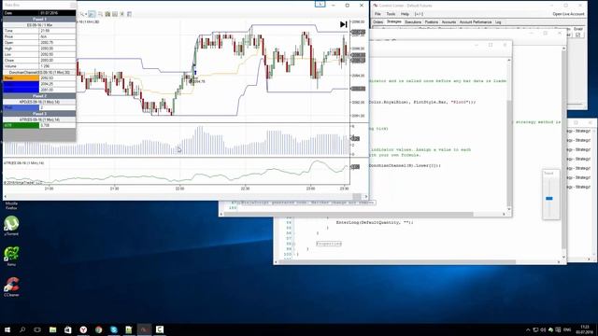Screen dimensions: 598x336
Task: Click the front code editor's vertical scrollbar
Action: click(x=508, y=152)
